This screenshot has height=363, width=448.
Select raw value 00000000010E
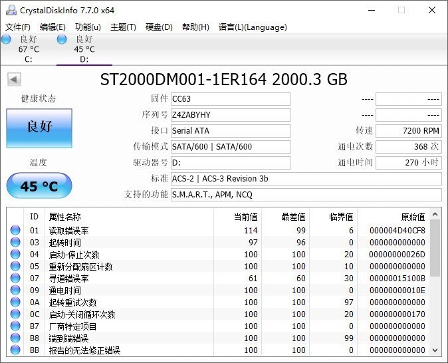(397, 291)
